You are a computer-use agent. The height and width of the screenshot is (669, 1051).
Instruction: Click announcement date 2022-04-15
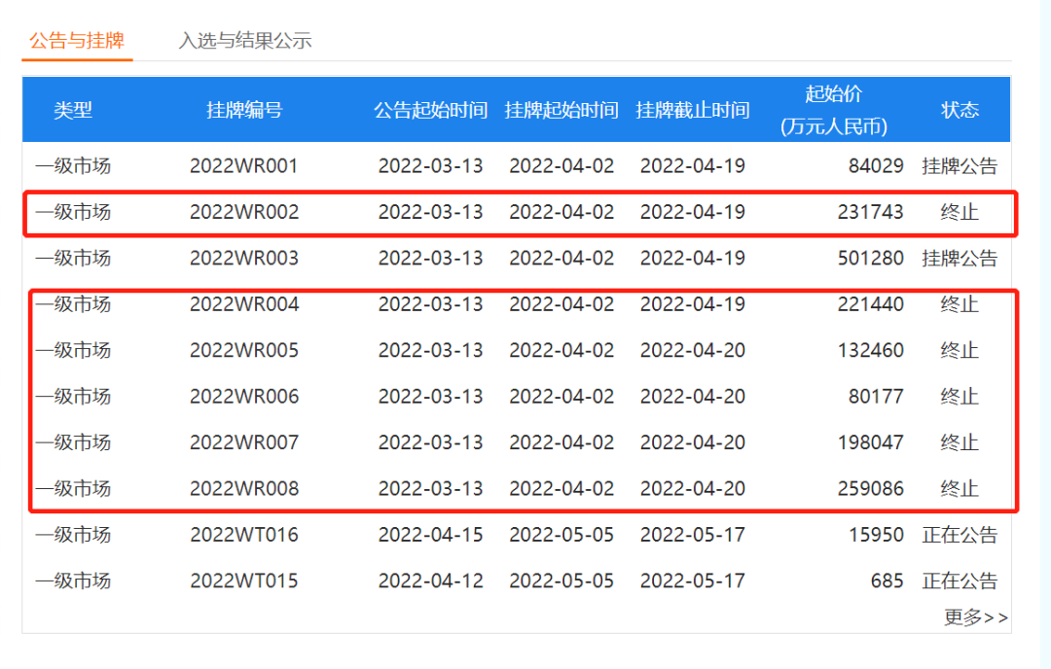click(x=430, y=535)
